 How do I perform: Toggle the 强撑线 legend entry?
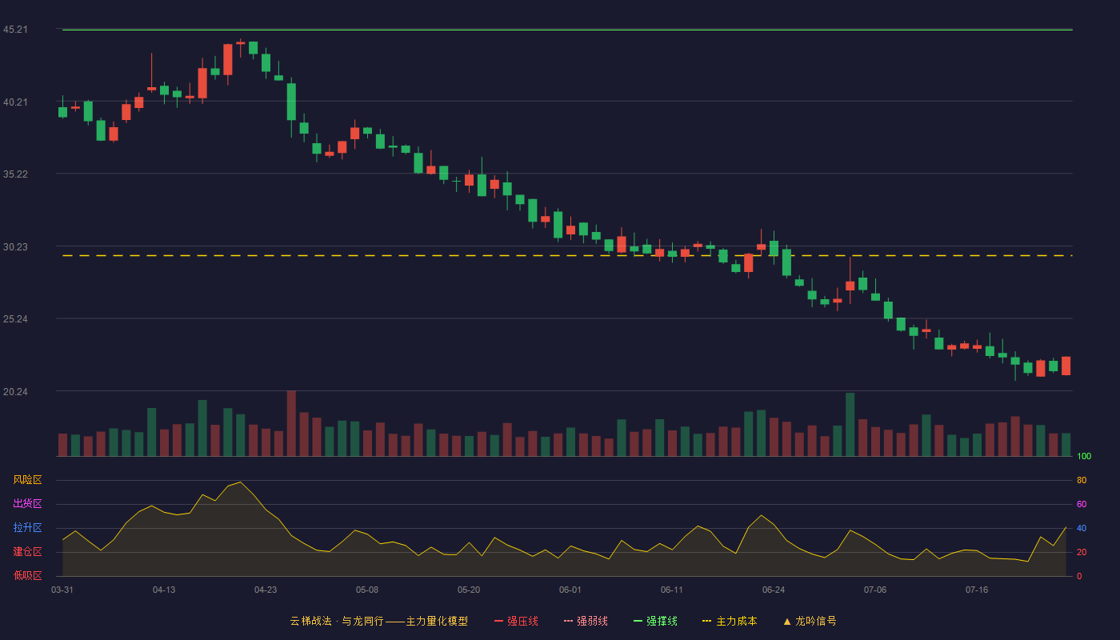coord(655,621)
